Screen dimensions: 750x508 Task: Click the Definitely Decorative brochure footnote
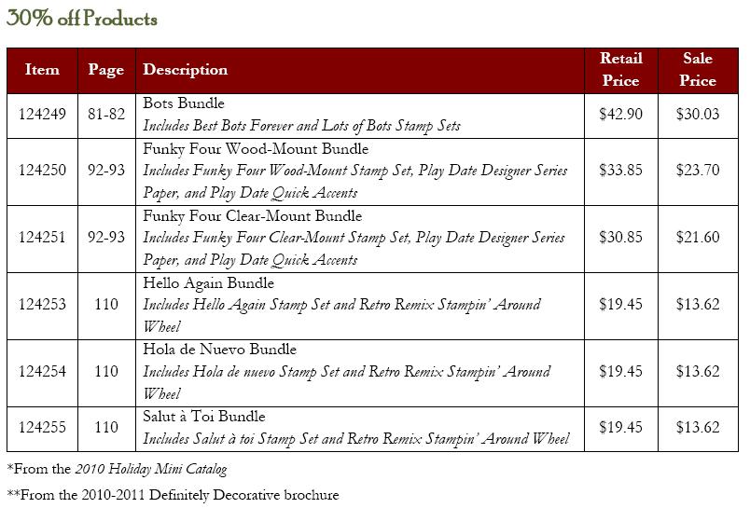click(x=173, y=495)
